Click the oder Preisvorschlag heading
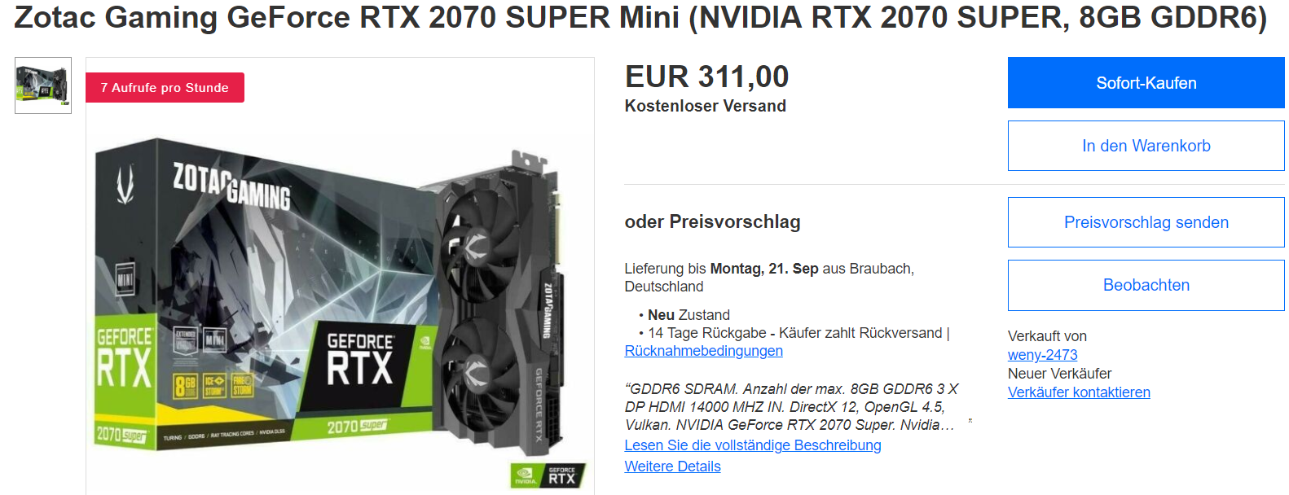The width and height of the screenshot is (1289, 495). click(x=712, y=221)
